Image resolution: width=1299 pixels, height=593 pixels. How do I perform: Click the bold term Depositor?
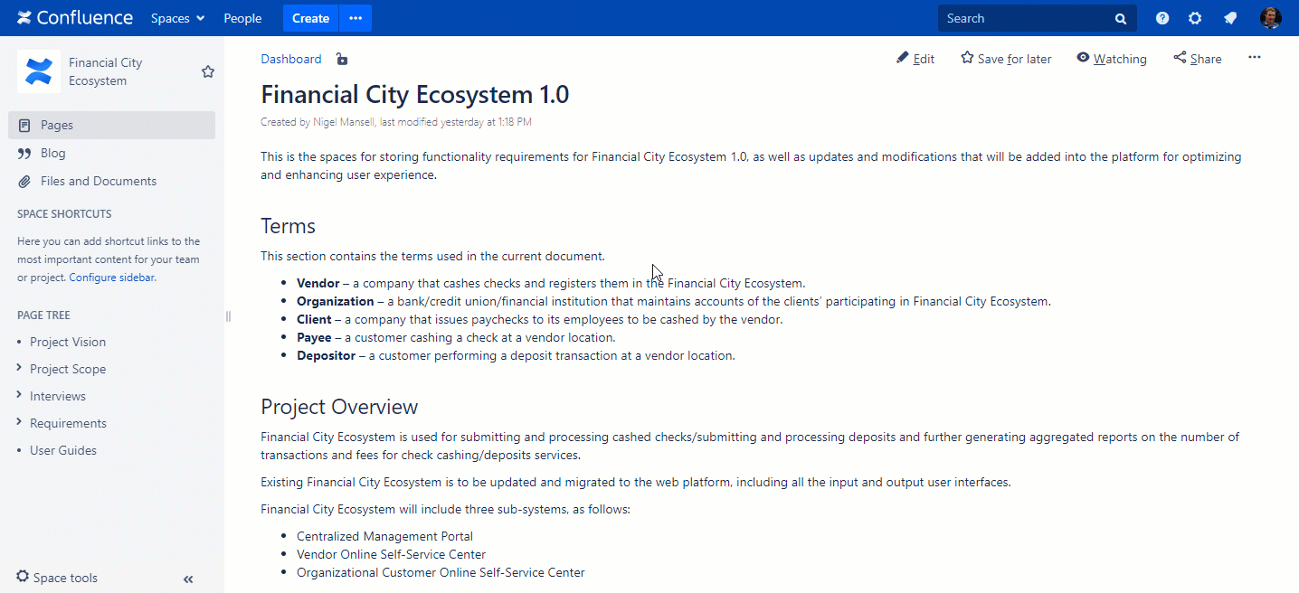point(326,355)
